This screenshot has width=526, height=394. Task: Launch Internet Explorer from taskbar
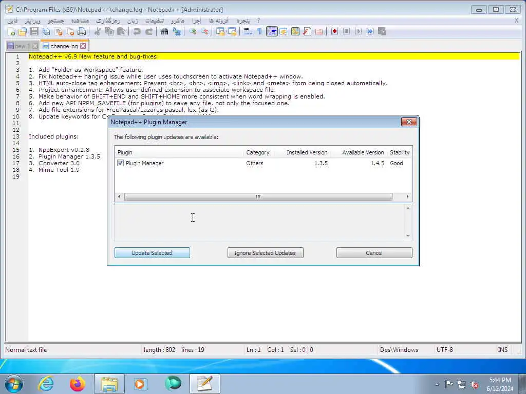[x=46, y=384]
